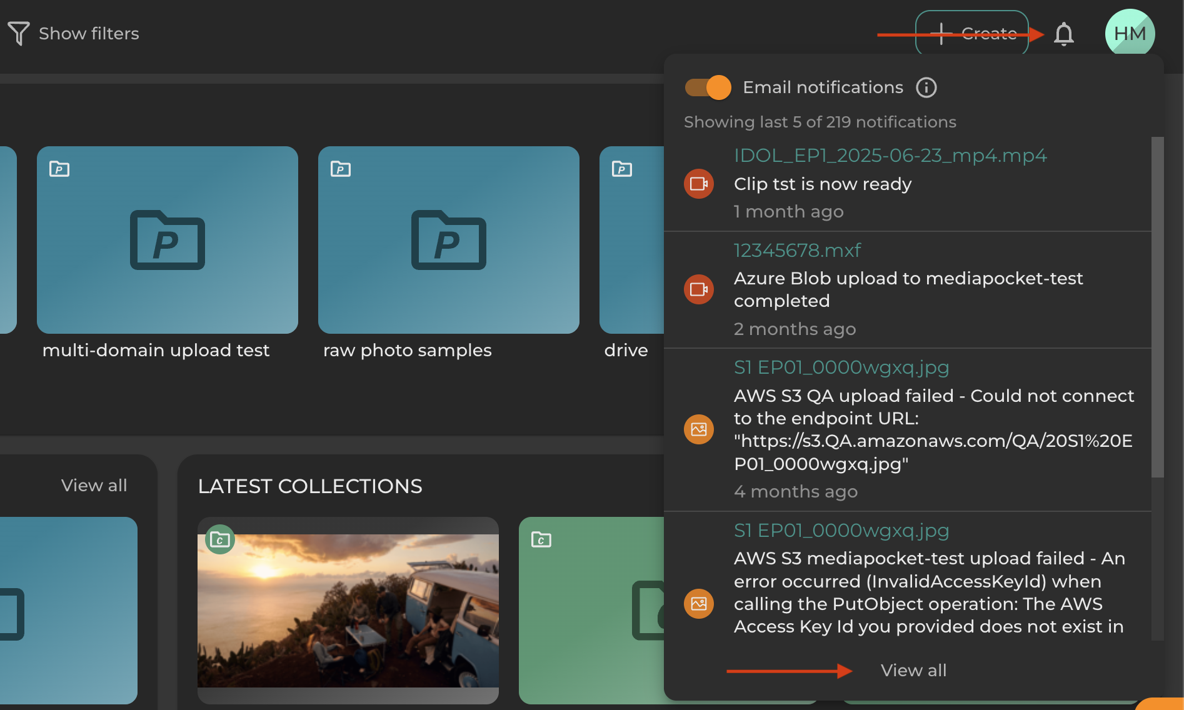Click the image icon on AWS S3 QA failure notification
This screenshot has height=710, width=1184.
(698, 429)
